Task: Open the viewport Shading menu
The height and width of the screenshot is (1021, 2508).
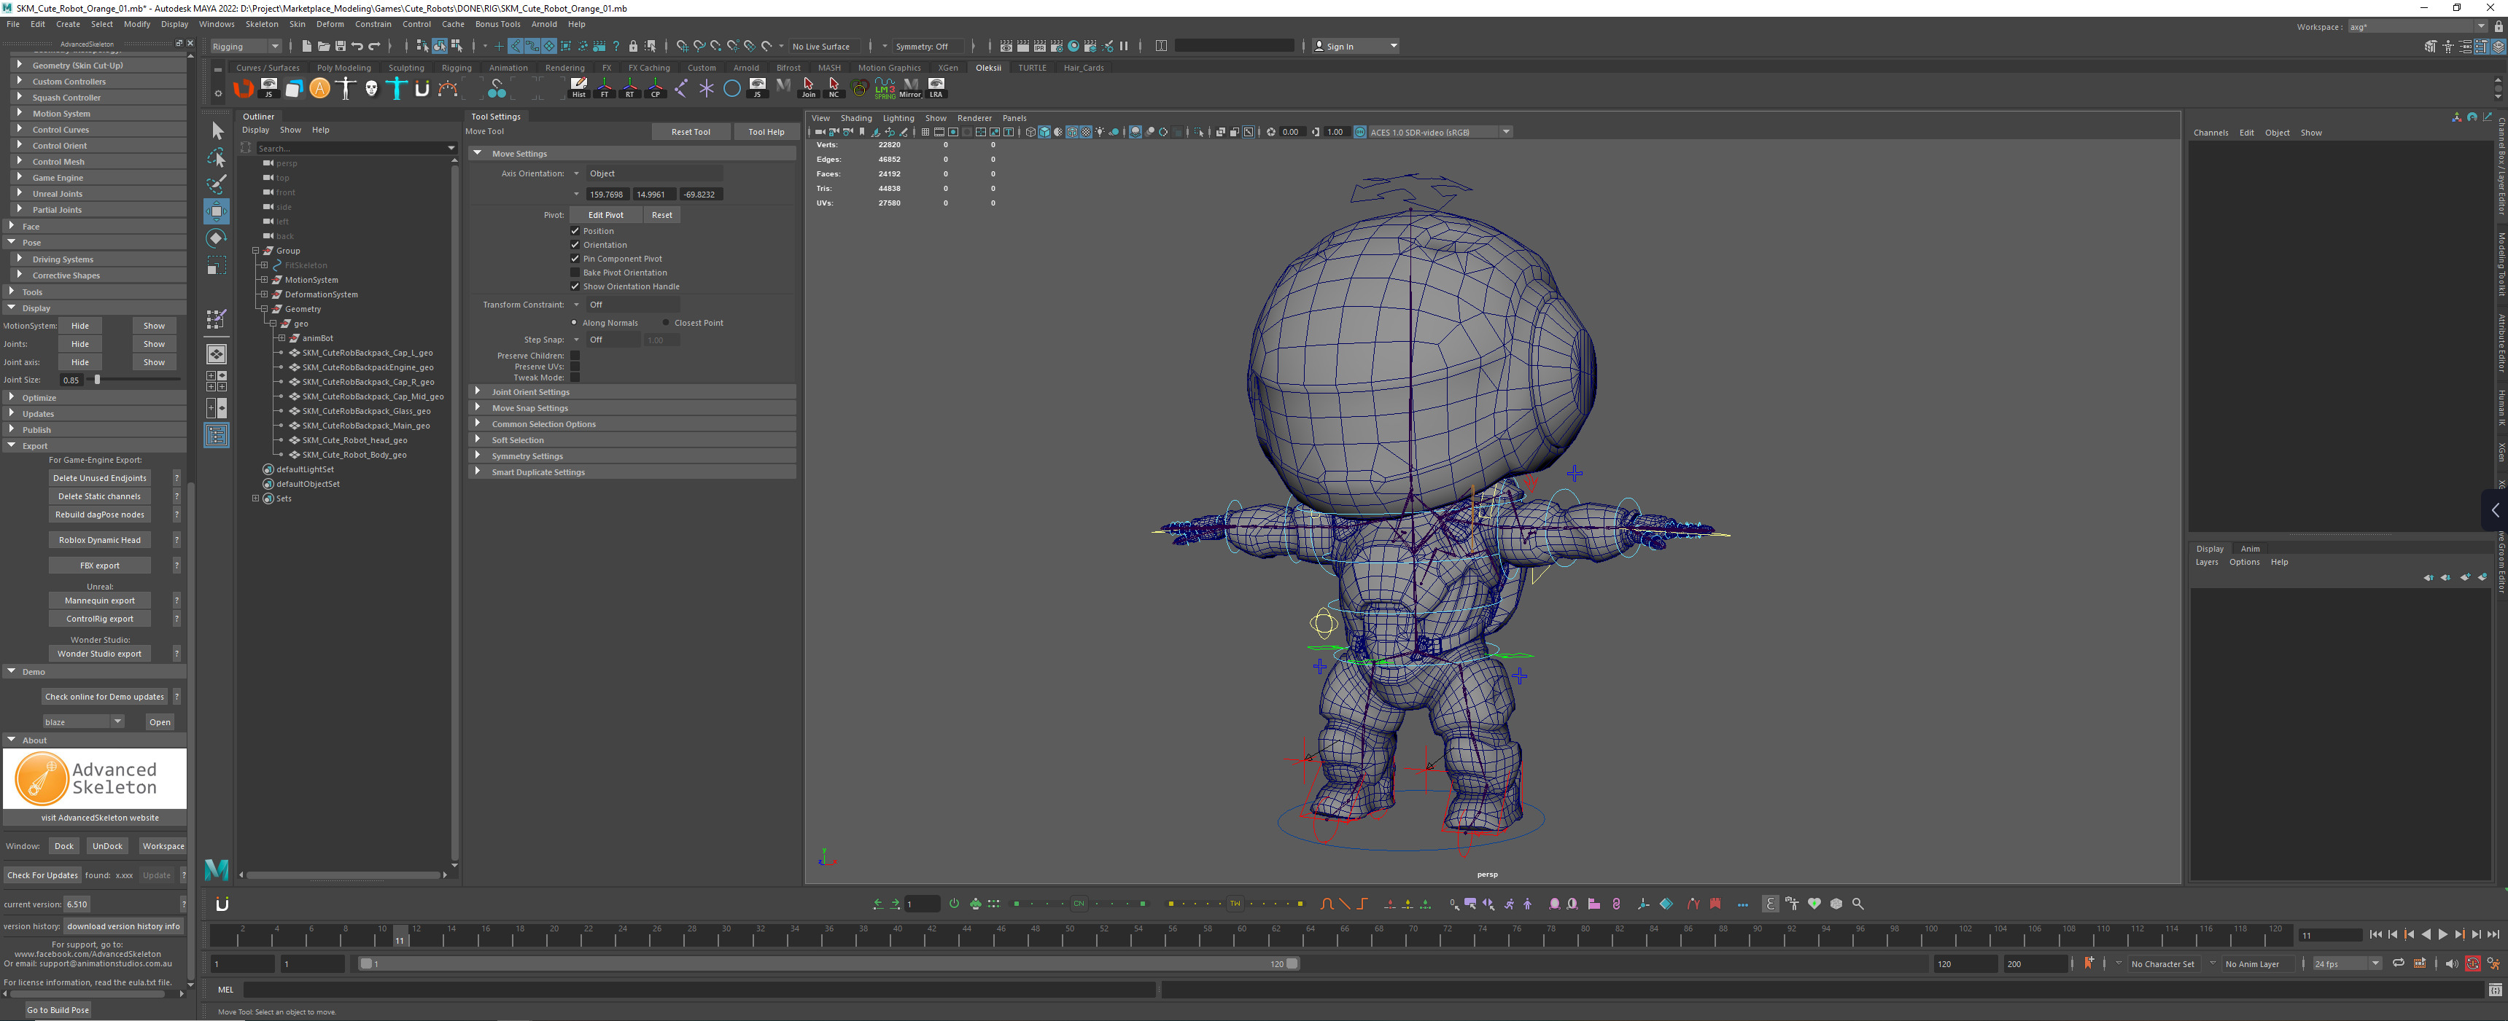Action: click(855, 118)
